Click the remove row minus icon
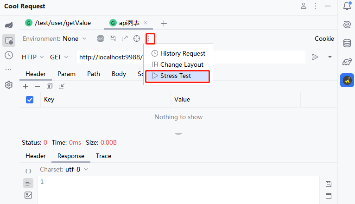The image size is (355, 204). tap(38, 86)
